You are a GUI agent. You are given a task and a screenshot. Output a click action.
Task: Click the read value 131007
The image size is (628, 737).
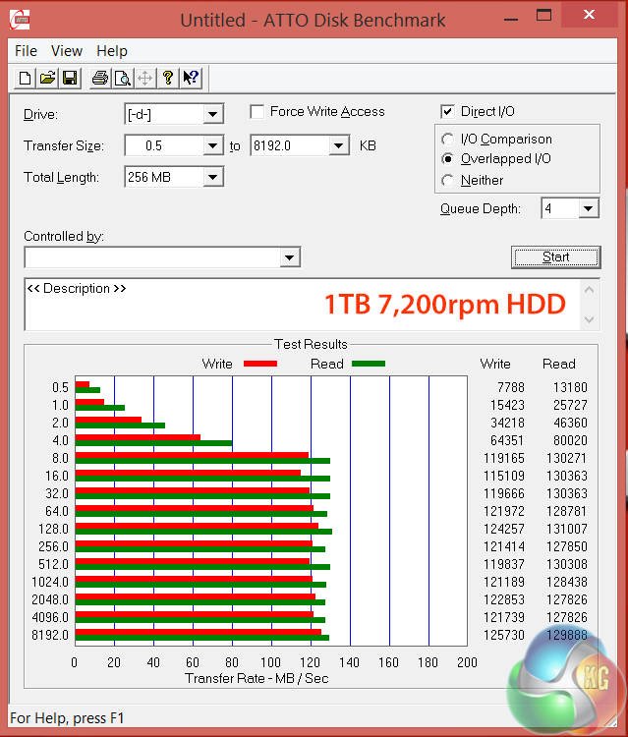click(x=567, y=529)
